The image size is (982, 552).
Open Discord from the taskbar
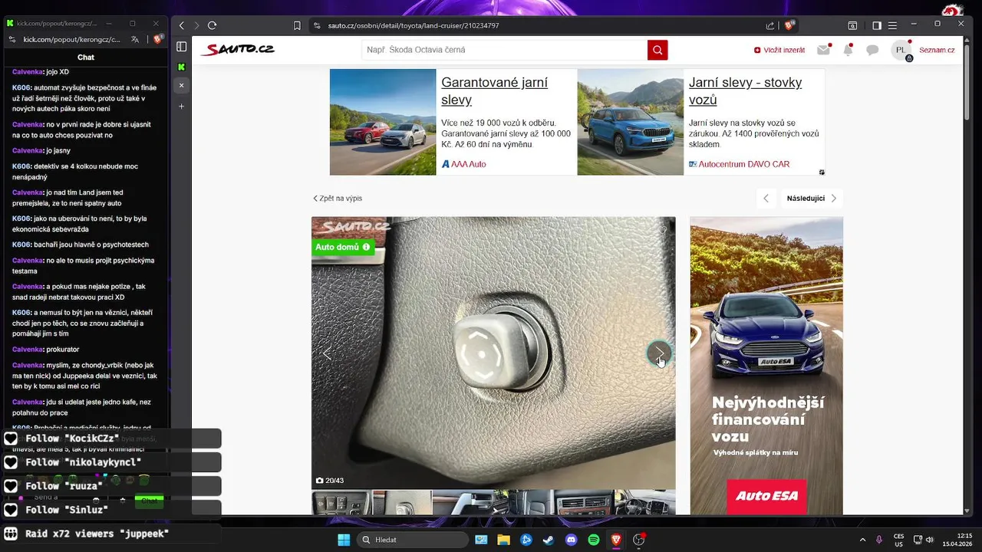571,540
